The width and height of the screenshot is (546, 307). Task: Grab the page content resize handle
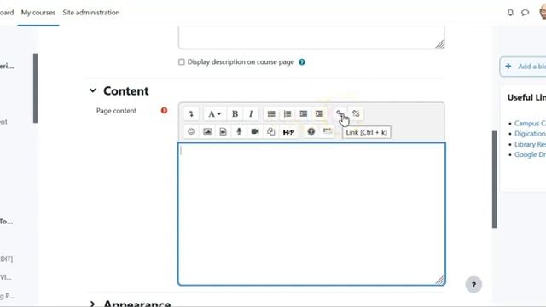[x=440, y=281]
